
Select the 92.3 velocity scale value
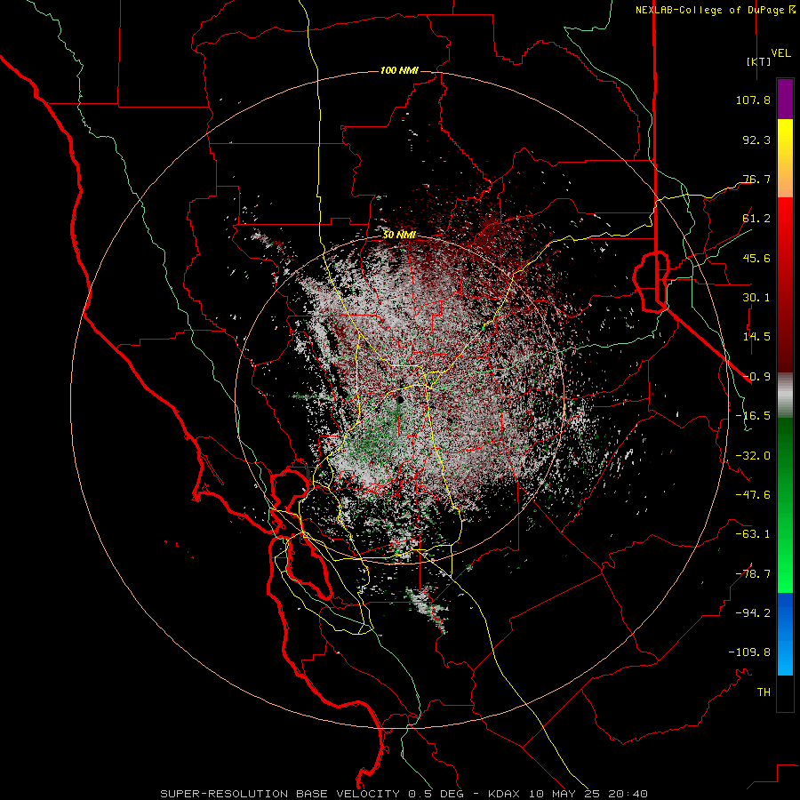[756, 140]
